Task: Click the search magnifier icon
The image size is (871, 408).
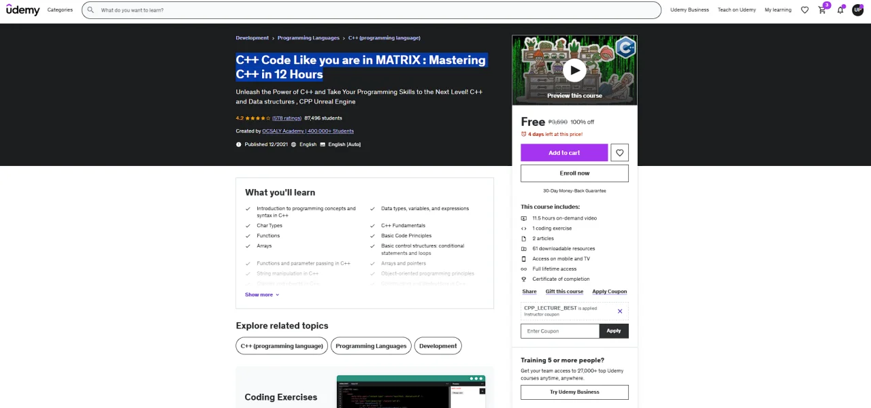Action: click(x=91, y=10)
